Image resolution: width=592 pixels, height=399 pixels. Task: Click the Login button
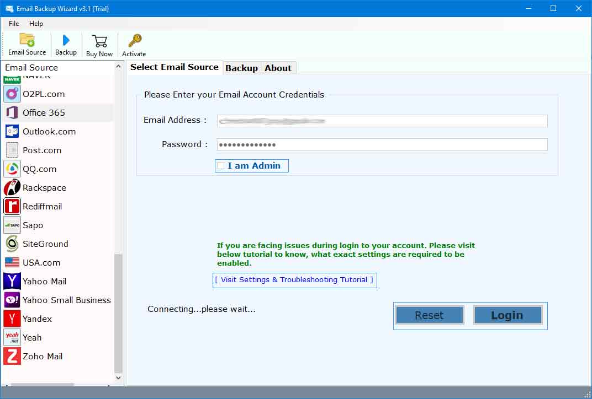[508, 315]
